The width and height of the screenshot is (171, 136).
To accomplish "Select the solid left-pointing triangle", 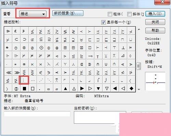I will tap(115, 88).
